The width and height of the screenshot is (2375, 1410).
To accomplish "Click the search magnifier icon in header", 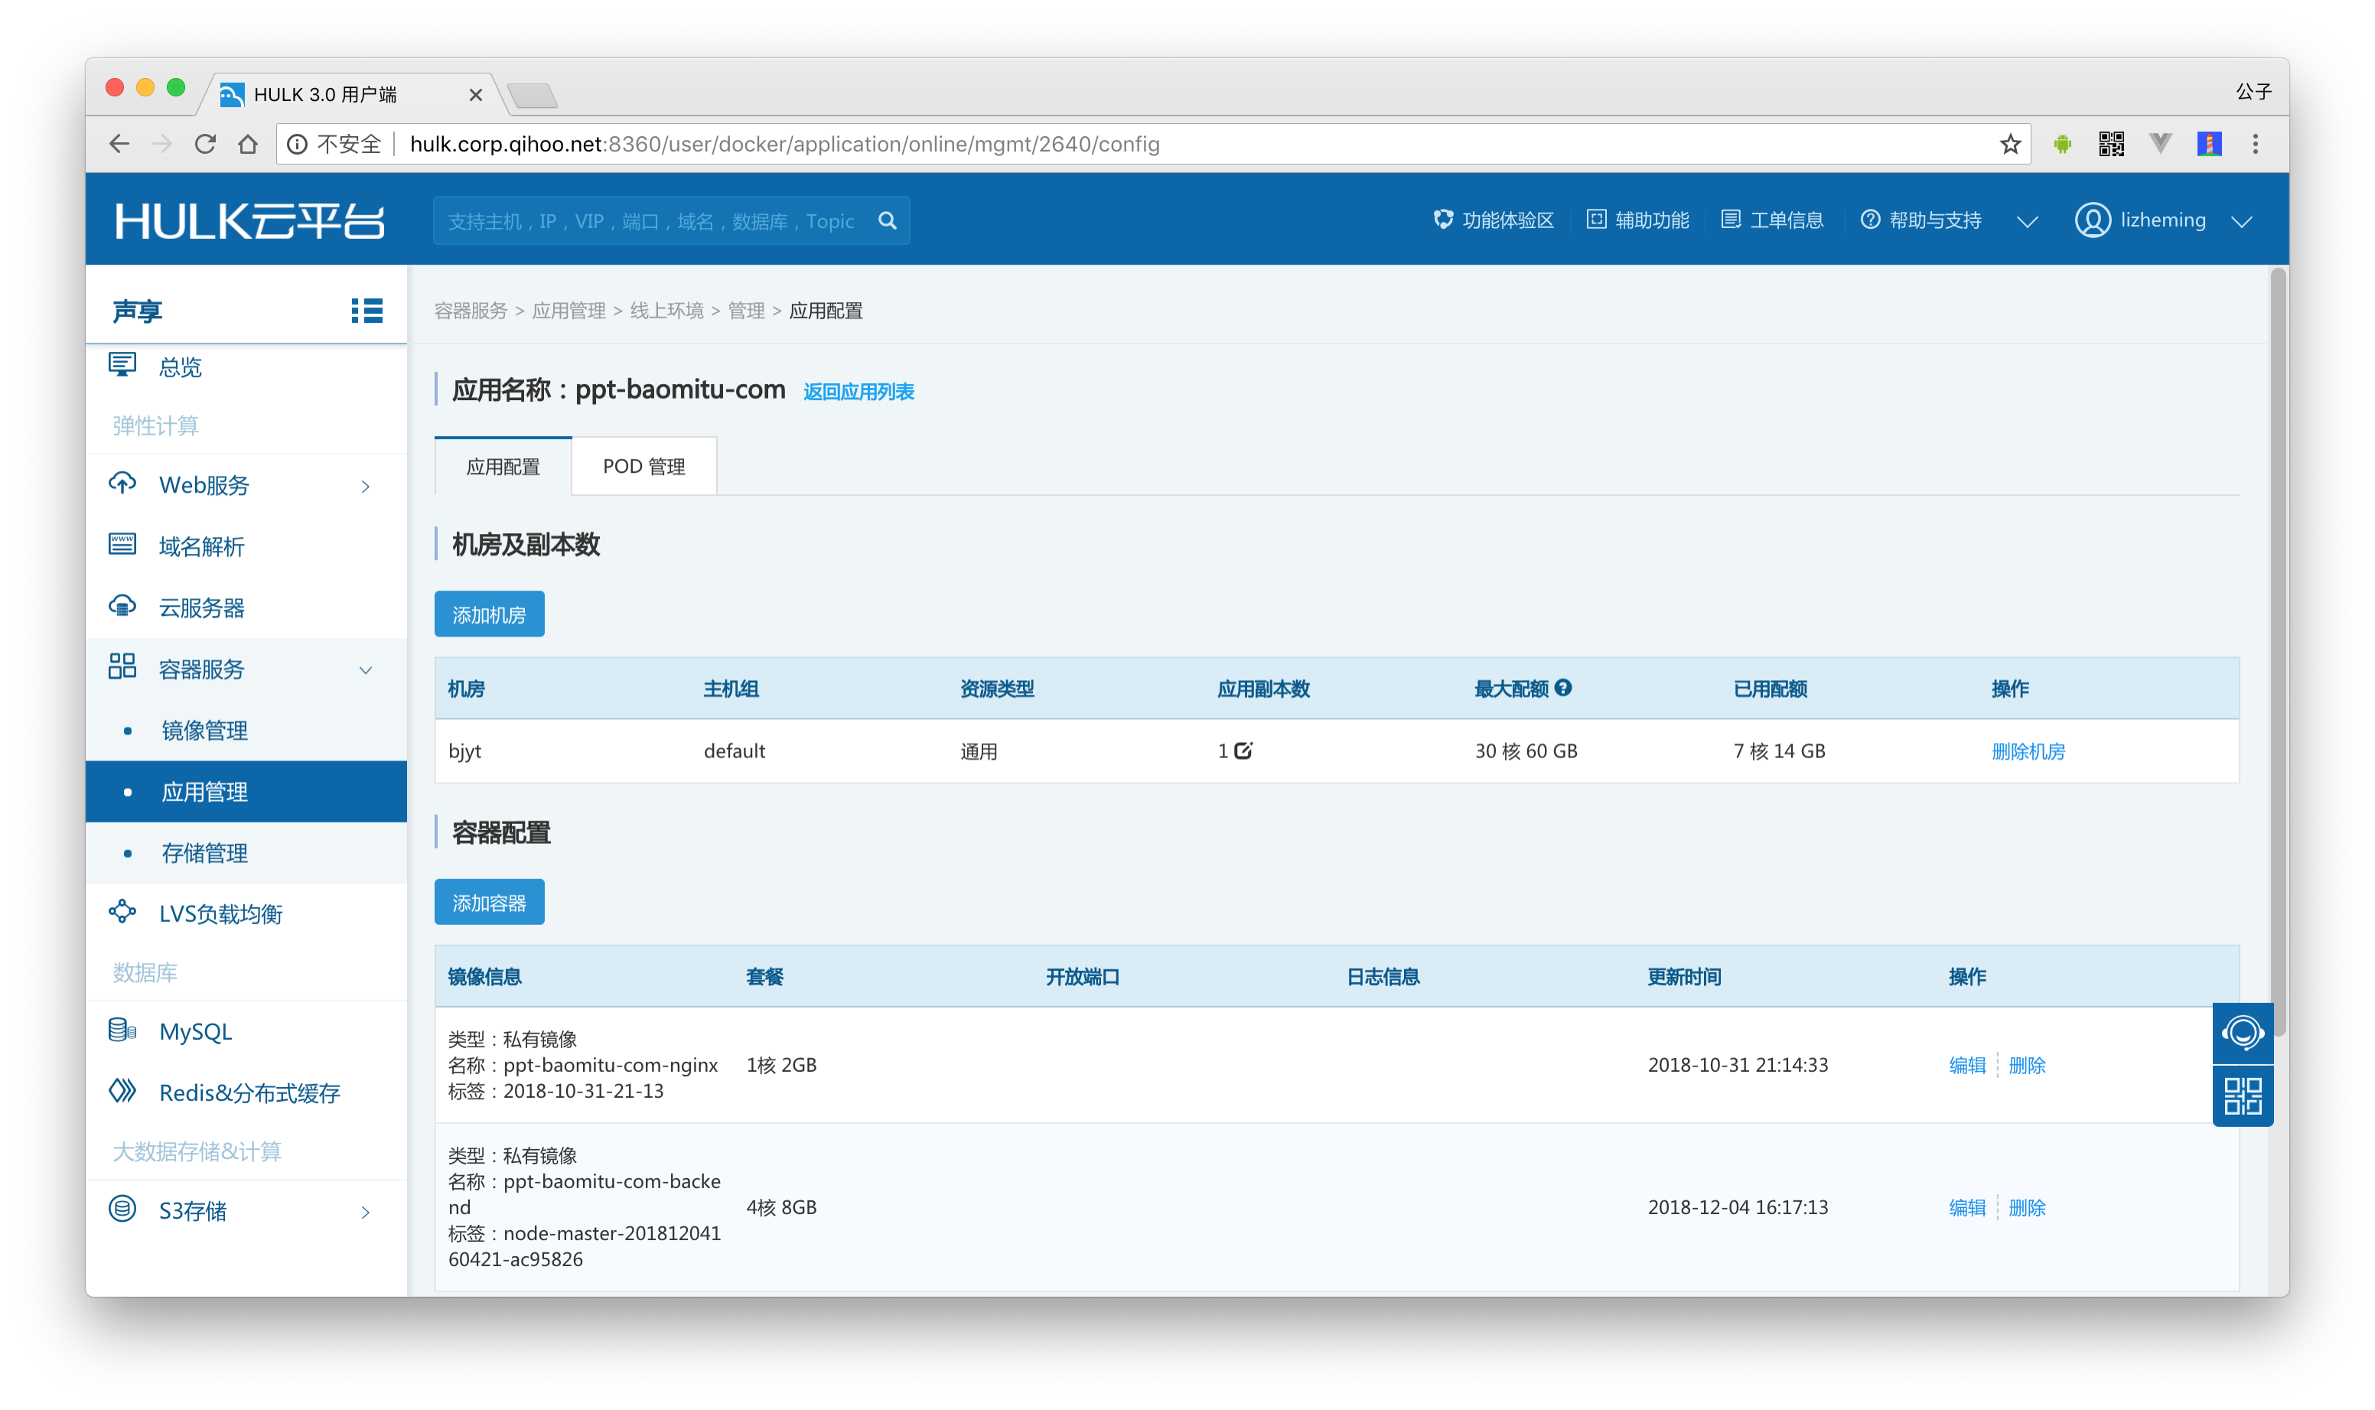I will [888, 220].
